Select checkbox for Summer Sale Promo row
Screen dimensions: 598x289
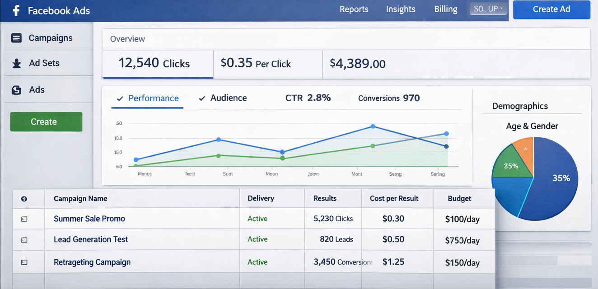24,219
